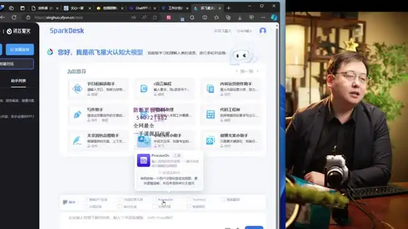Viewport: 408px width, 229px height.
Task: View site information lock icon
Action: pyautogui.click(x=28, y=18)
